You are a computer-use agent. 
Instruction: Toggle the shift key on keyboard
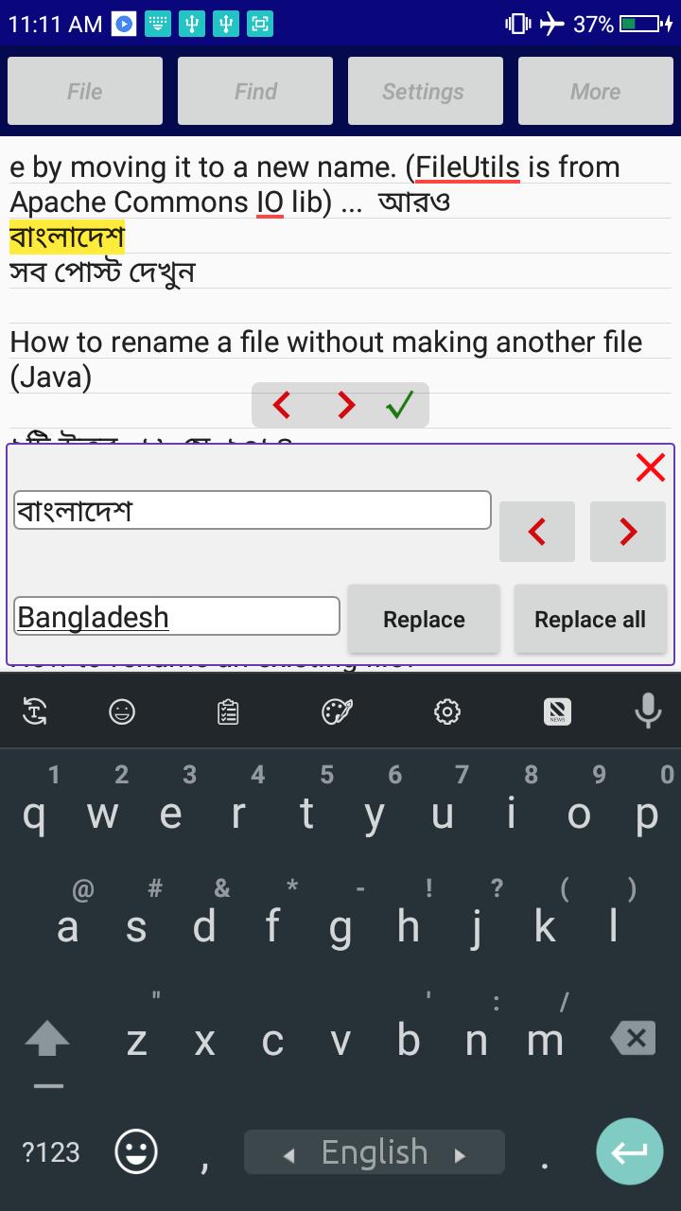pyautogui.click(x=47, y=1041)
